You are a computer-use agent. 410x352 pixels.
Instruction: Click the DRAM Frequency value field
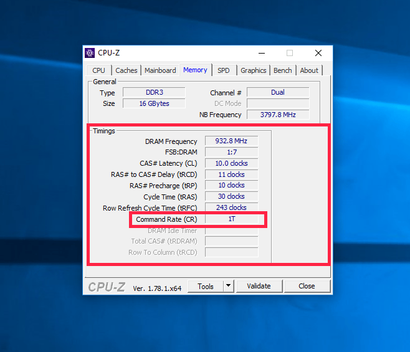coord(231,141)
